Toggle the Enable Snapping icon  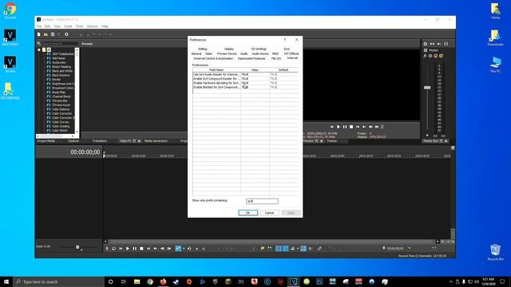(279, 249)
